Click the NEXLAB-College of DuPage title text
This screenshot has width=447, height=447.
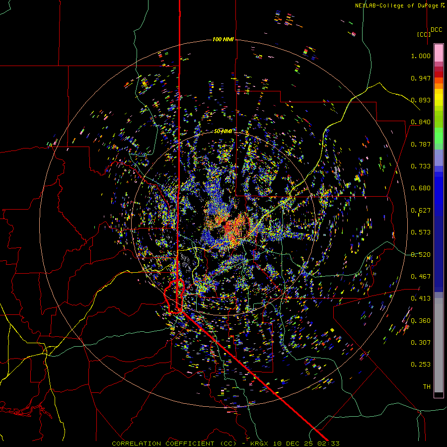pos(400,5)
